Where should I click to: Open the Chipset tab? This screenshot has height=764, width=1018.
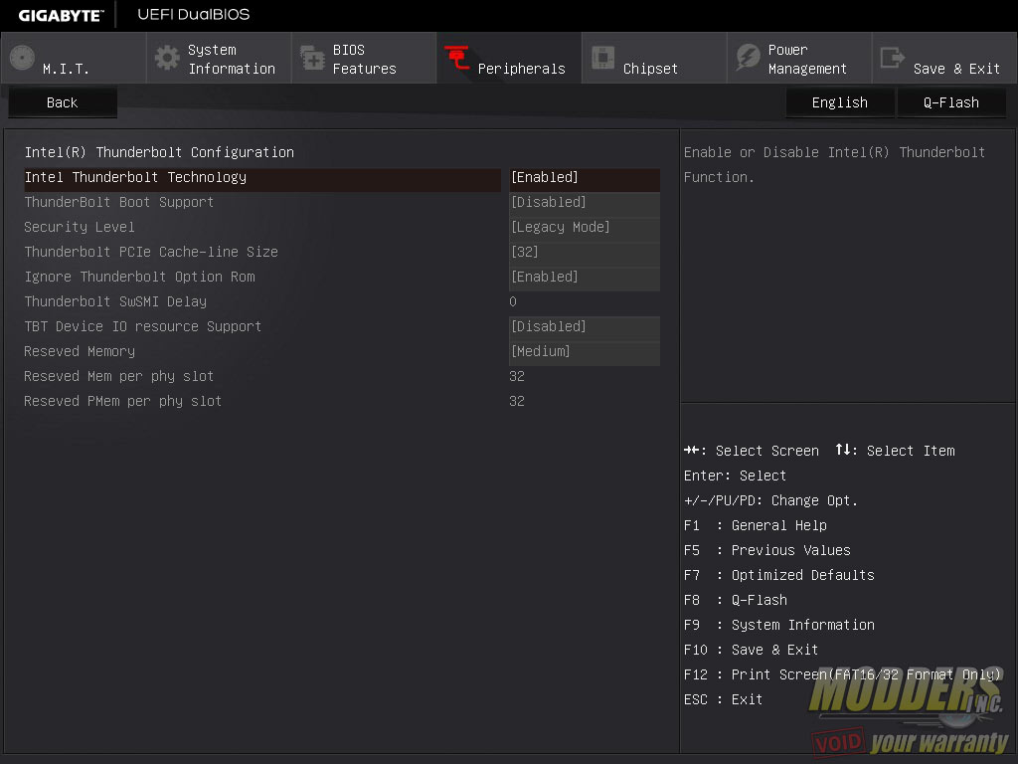coord(654,59)
